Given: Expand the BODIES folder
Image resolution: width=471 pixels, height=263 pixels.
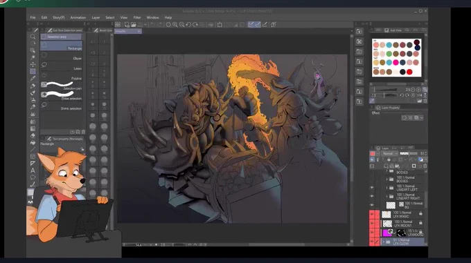Looking at the screenshot, I should (386, 179).
